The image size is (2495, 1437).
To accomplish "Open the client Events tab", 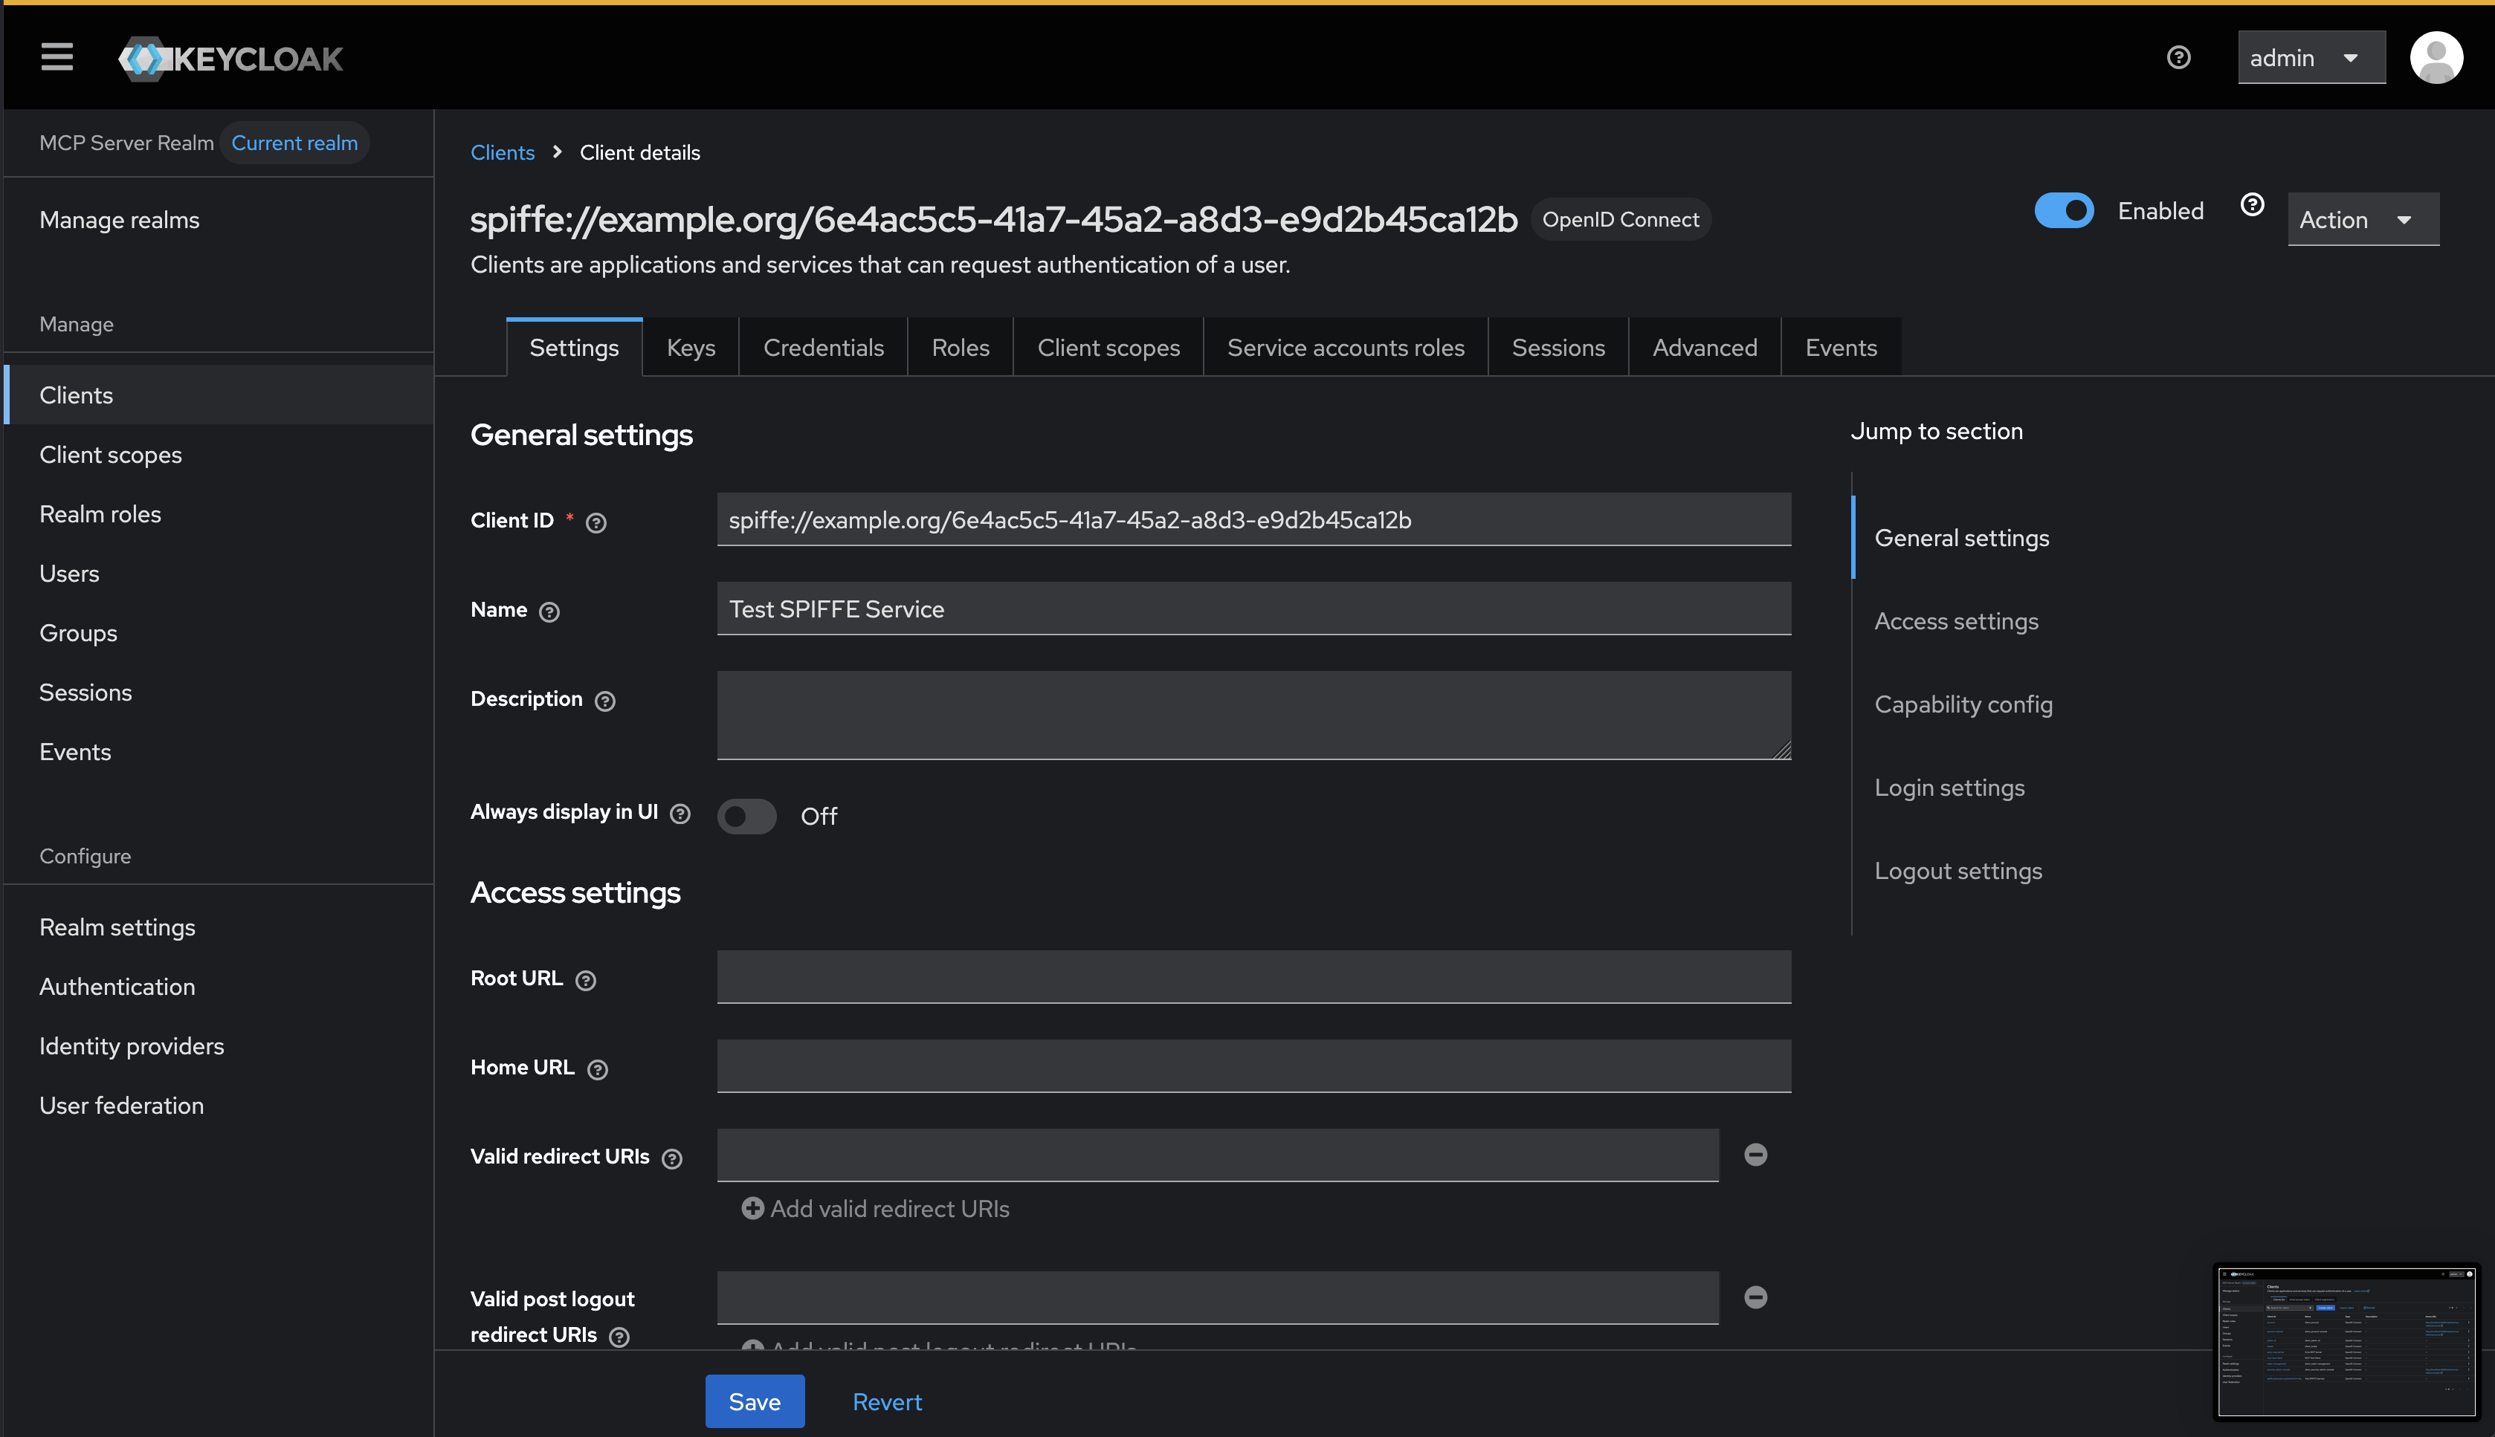I will coord(1840,348).
